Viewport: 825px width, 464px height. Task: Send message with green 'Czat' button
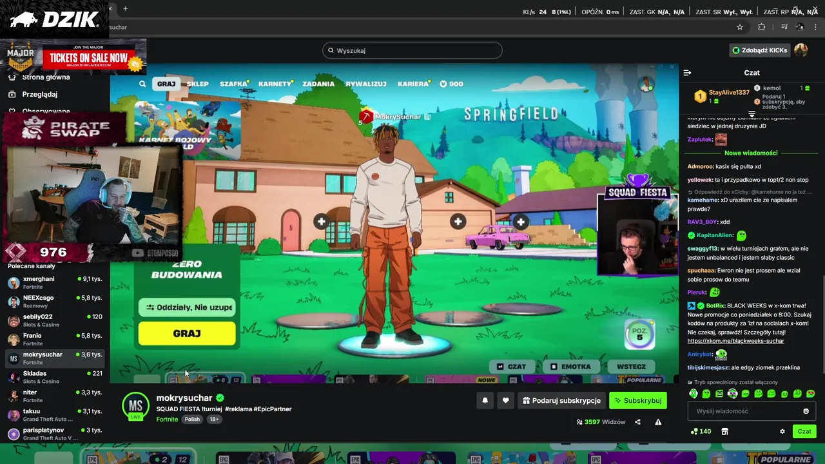pos(804,432)
